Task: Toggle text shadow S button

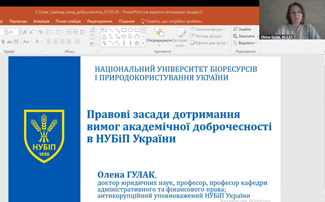Action: click(x=3, y=41)
